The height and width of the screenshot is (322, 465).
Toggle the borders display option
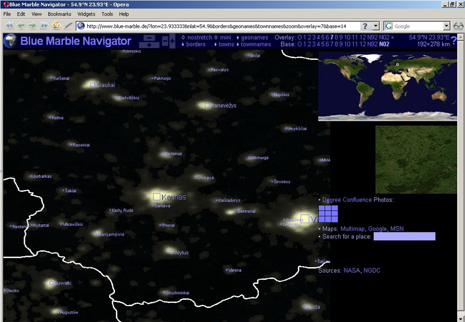[x=196, y=44]
